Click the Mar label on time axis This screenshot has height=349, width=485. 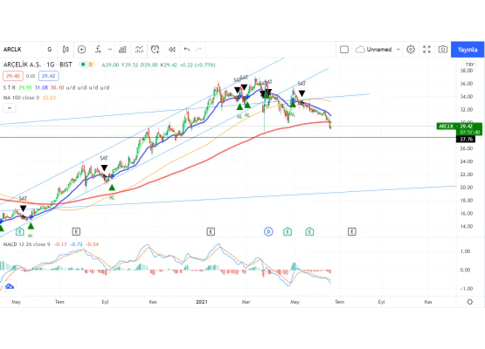pos(246,302)
